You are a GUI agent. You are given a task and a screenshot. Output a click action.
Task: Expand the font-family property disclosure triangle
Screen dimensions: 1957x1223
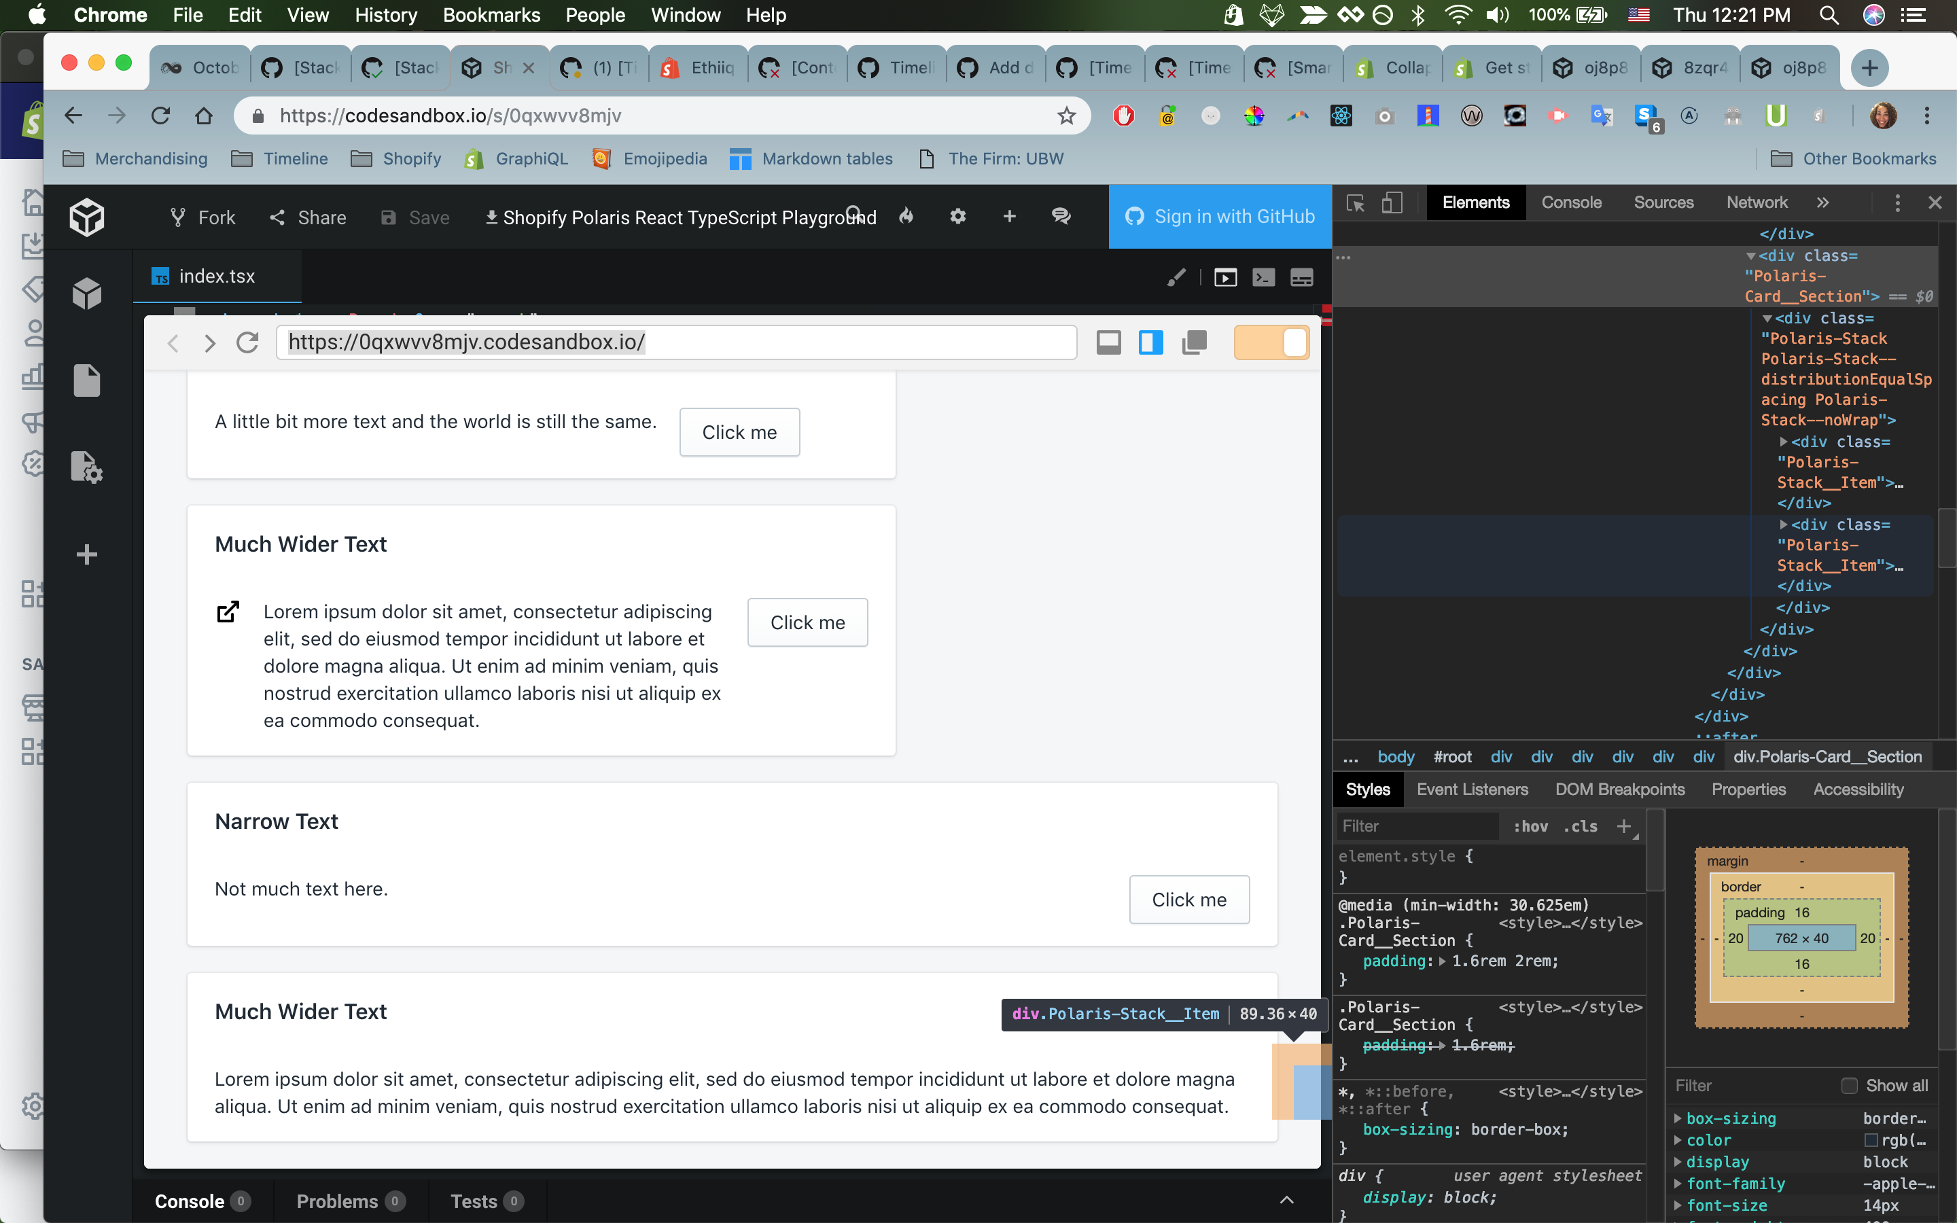point(1680,1184)
